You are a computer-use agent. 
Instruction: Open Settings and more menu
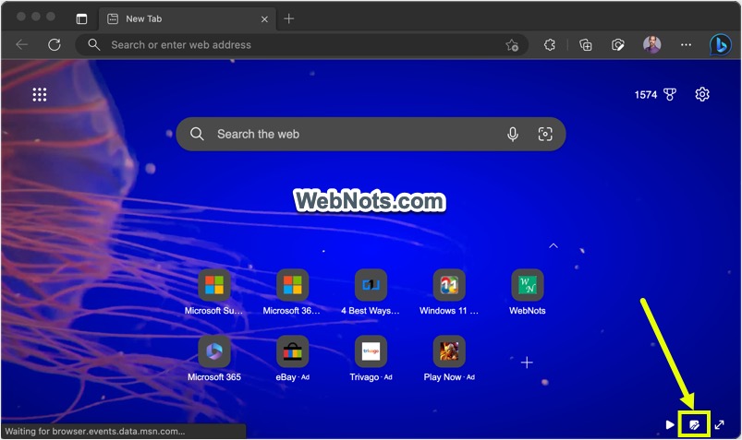[x=686, y=44]
